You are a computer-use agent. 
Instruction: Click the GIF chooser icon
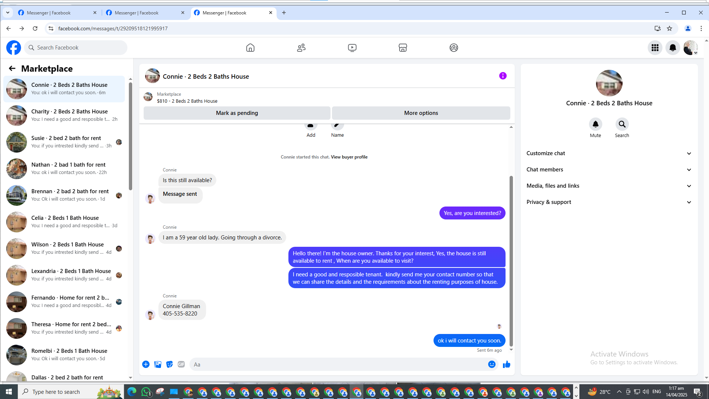click(x=181, y=364)
